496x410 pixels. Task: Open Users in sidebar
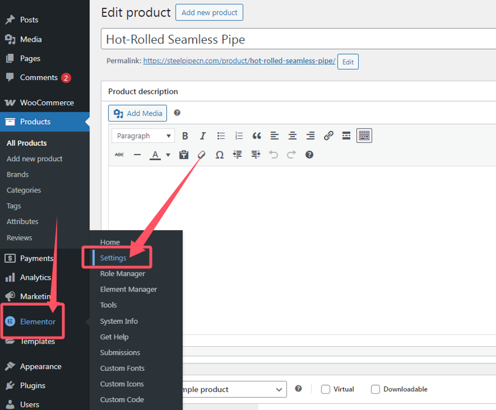(29, 404)
